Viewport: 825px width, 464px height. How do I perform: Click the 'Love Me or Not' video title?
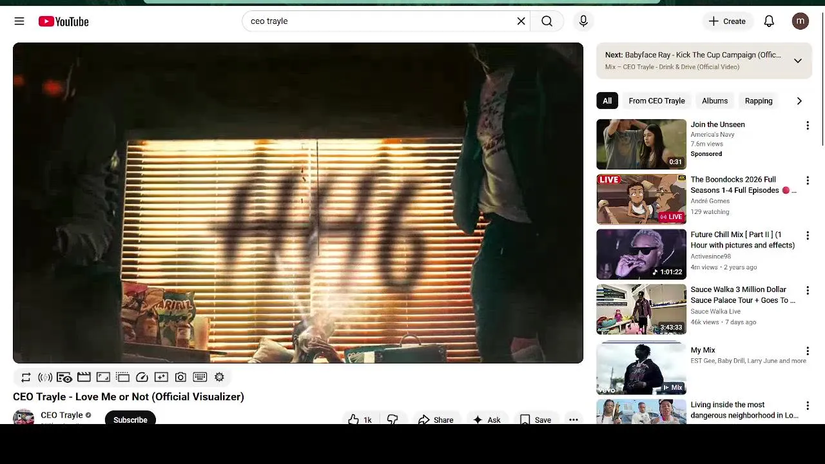tap(128, 396)
